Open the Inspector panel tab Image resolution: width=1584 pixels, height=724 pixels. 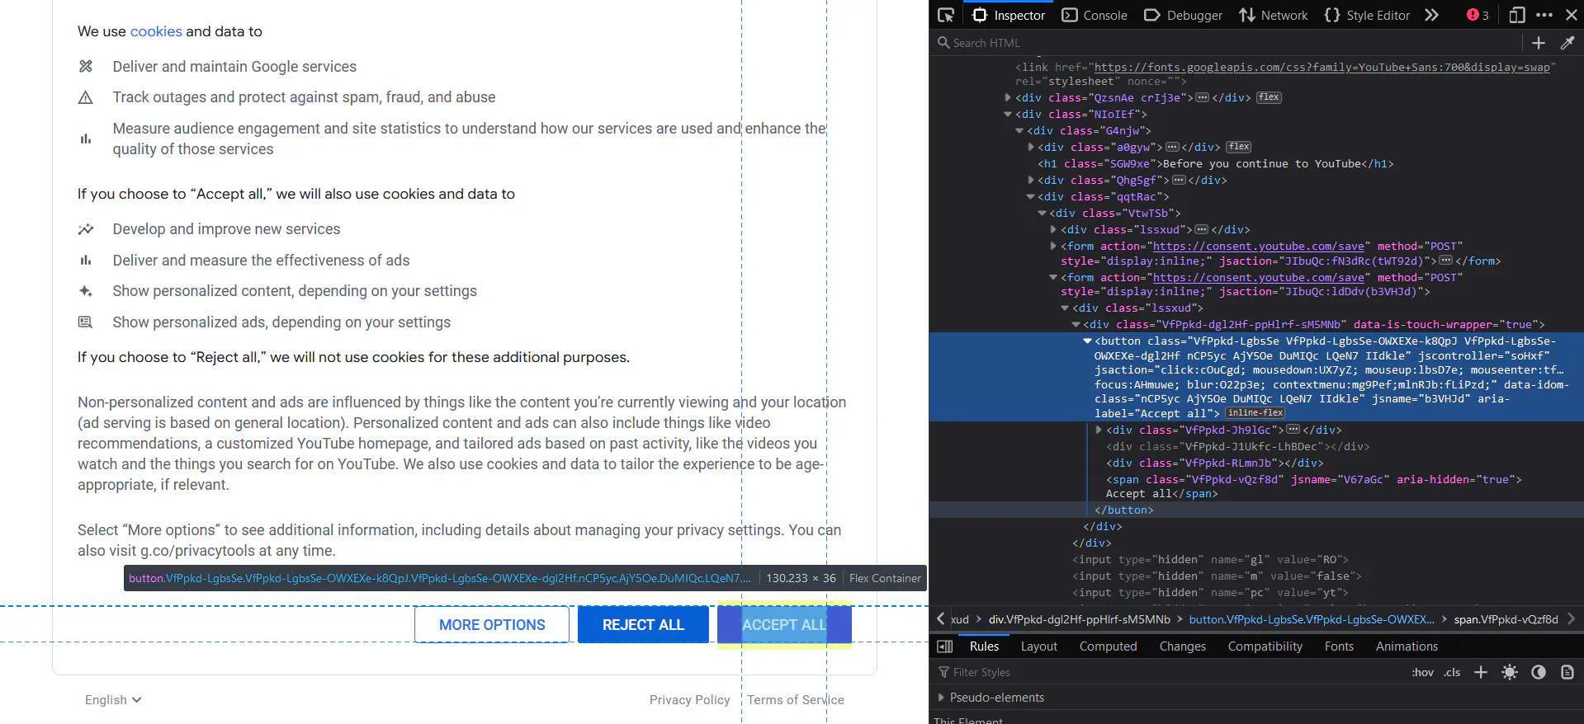click(1009, 15)
